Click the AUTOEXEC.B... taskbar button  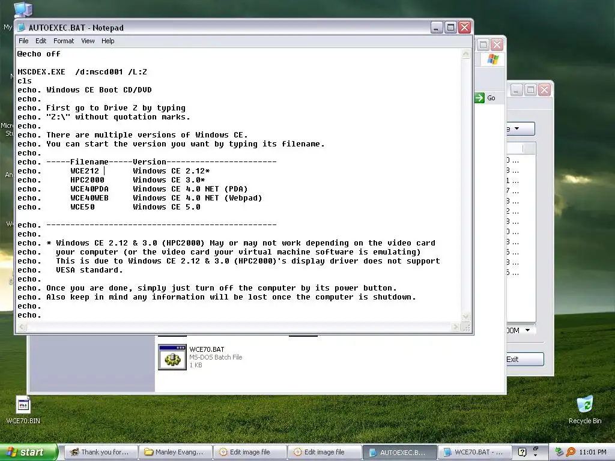point(399,452)
